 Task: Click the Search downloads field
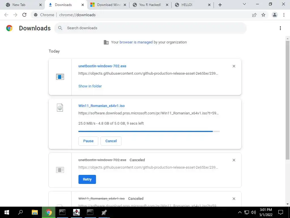pos(150,28)
